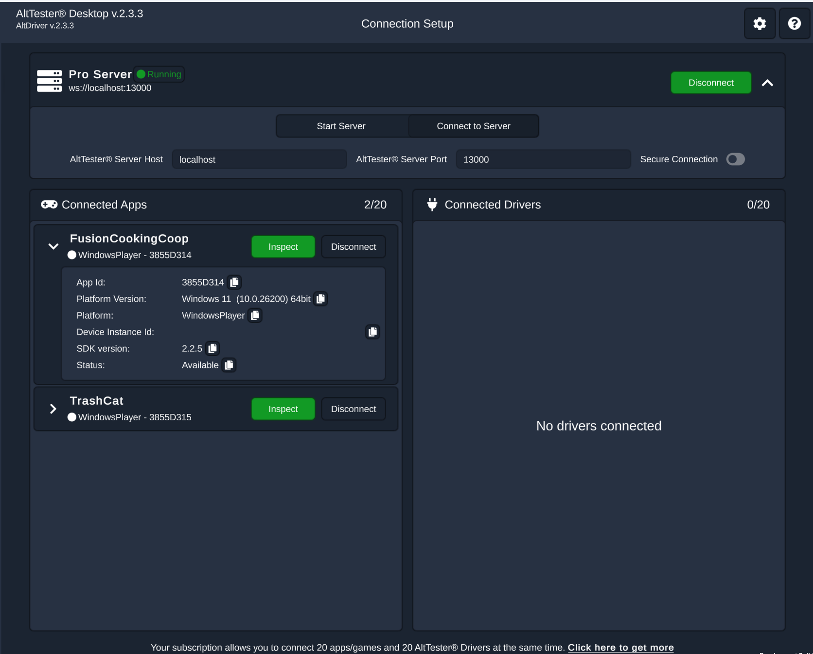
Task: Click the AltDriver v.2.3.3 version text
Action: 45,26
